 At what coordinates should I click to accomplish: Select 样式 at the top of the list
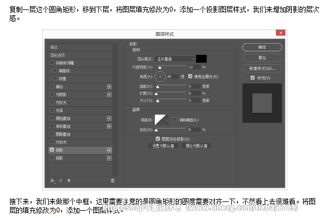pos(80,47)
